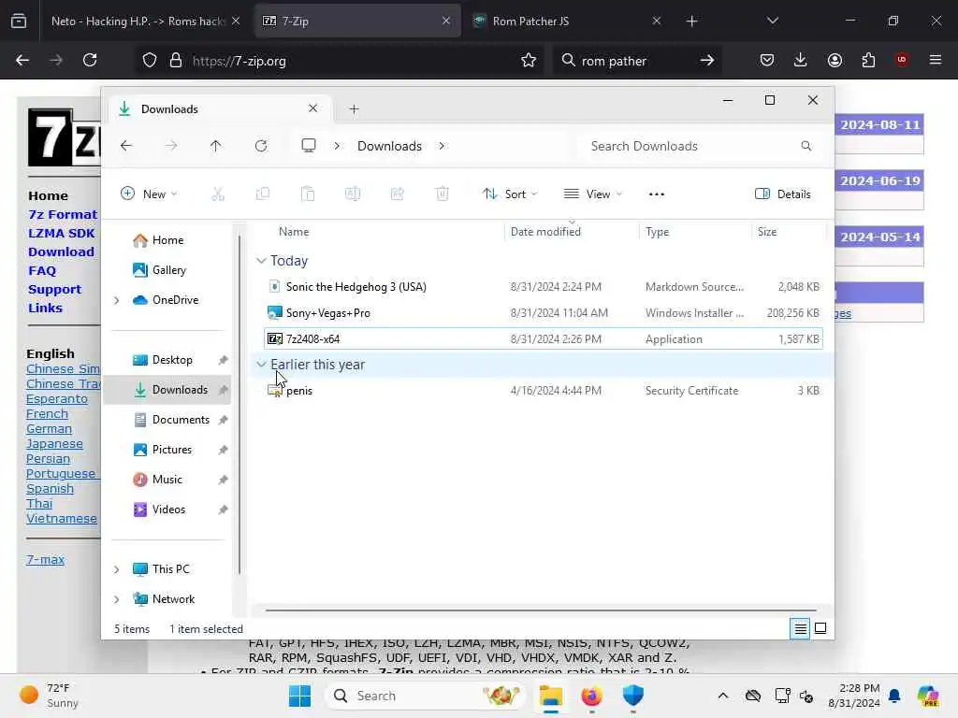
Task: Open Windows Security shield in taskbar
Action: (x=633, y=696)
